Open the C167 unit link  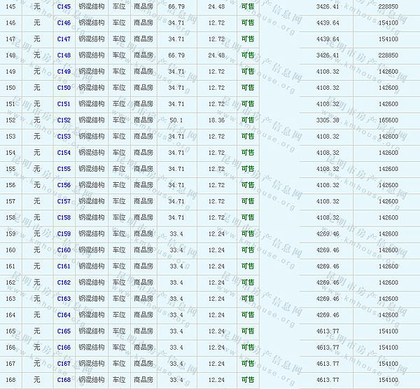[x=64, y=364]
